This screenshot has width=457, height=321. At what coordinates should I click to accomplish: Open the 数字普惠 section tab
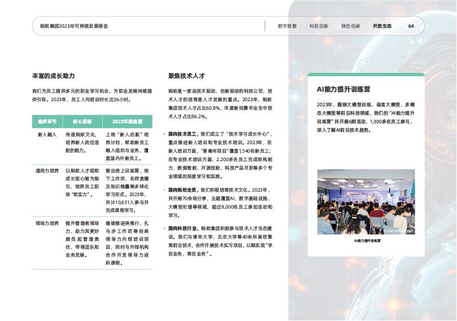click(287, 26)
